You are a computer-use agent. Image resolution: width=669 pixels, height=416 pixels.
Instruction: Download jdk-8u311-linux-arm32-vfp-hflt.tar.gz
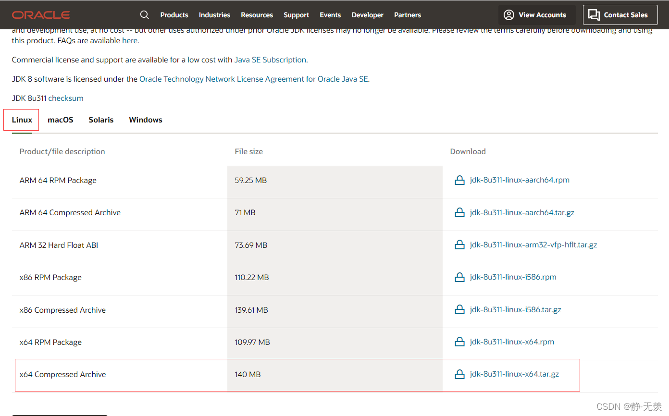[x=533, y=245]
